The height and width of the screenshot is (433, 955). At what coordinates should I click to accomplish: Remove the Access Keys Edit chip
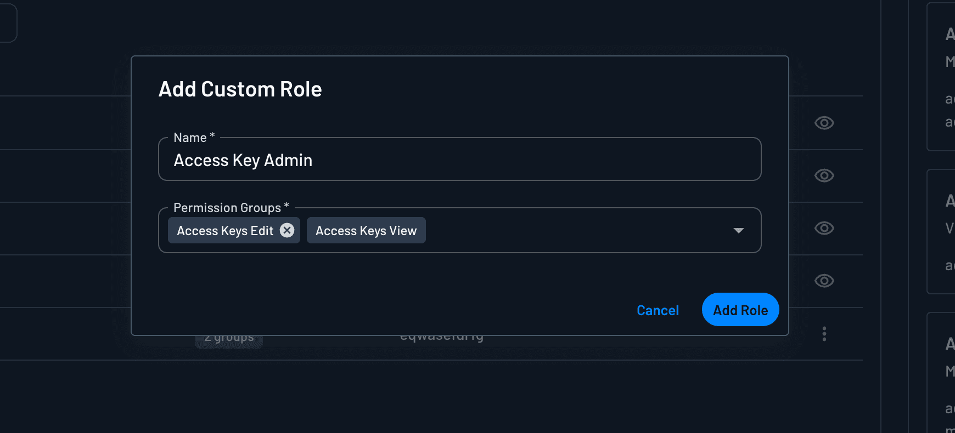(287, 230)
